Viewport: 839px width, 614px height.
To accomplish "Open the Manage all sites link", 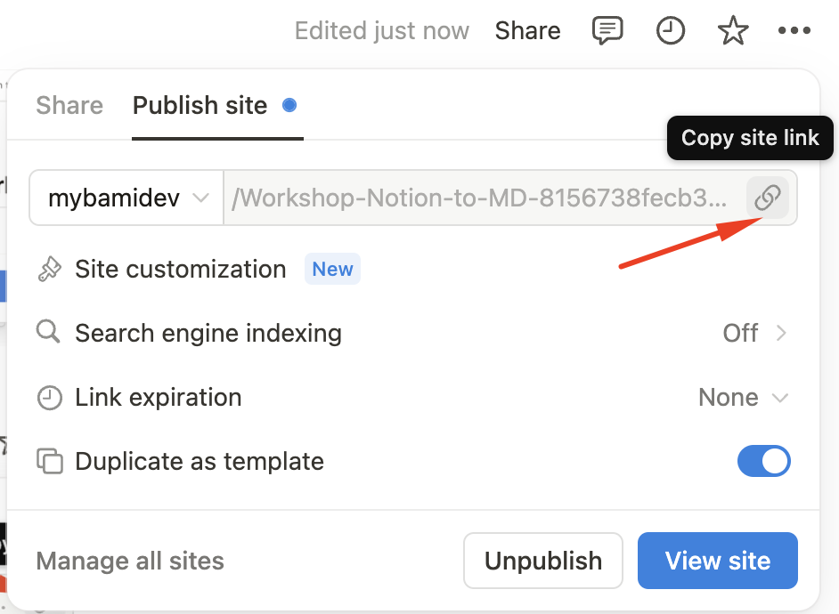I will (x=130, y=561).
